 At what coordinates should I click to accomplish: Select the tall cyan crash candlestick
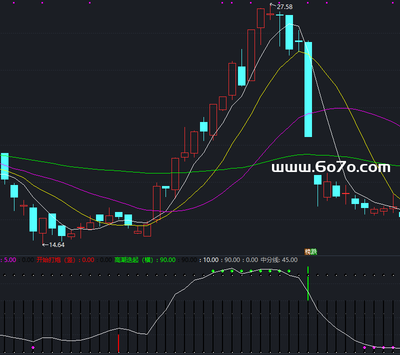pos(308,89)
